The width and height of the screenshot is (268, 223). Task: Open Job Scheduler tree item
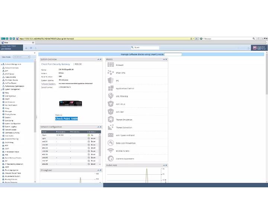point(10,102)
